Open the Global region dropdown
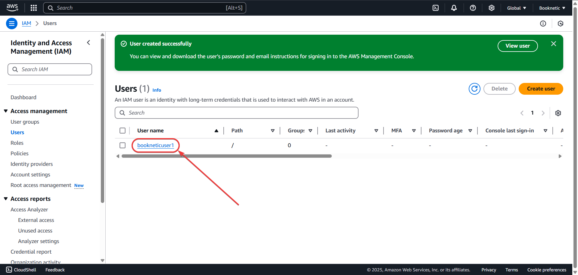Image resolution: width=578 pixels, height=275 pixels. click(x=517, y=8)
